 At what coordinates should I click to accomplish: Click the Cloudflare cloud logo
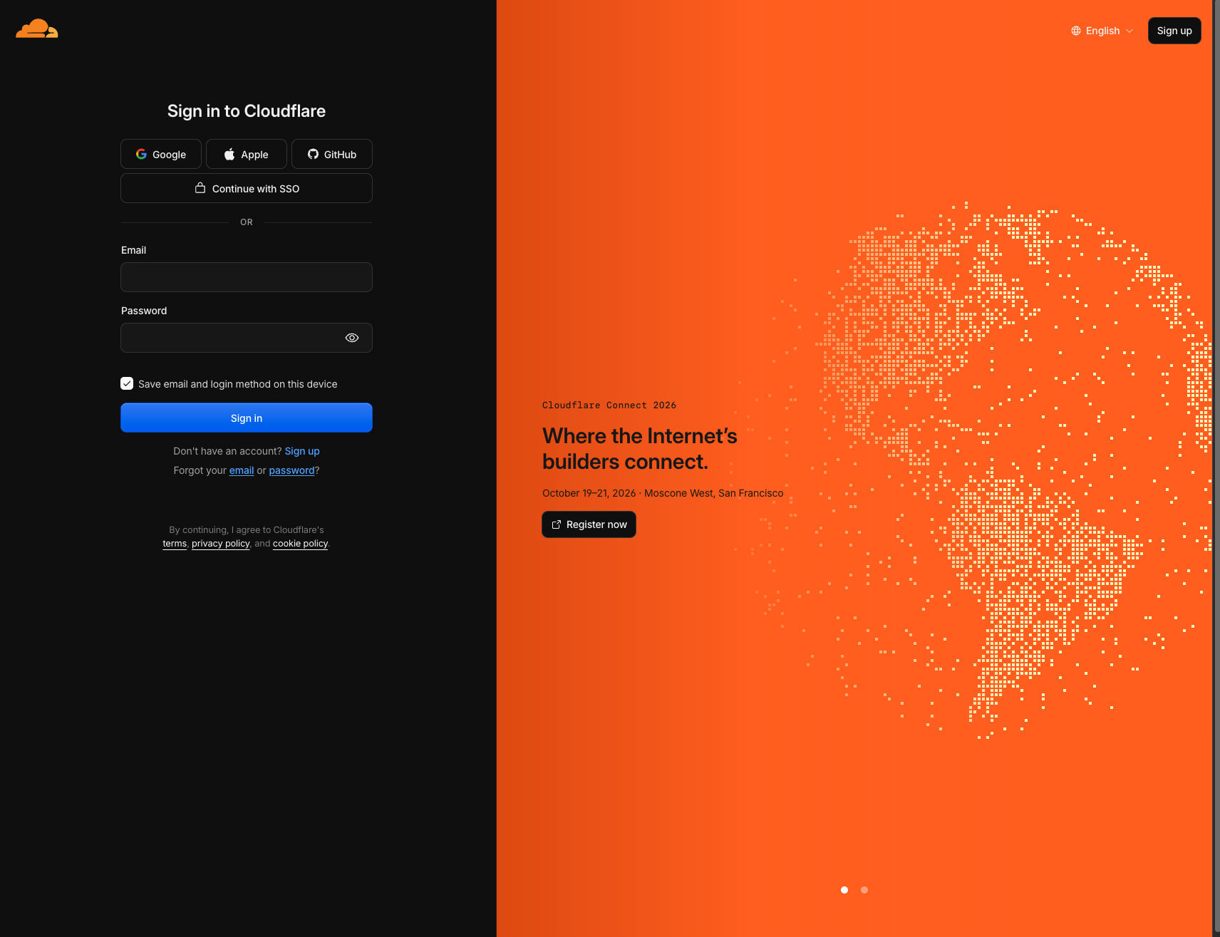[x=37, y=29]
